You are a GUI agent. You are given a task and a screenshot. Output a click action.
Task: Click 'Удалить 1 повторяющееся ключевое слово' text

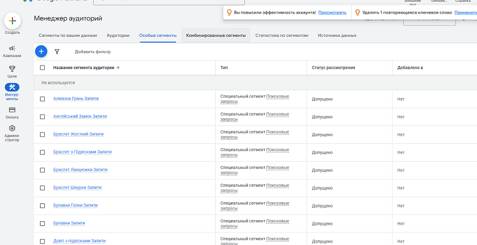point(407,12)
